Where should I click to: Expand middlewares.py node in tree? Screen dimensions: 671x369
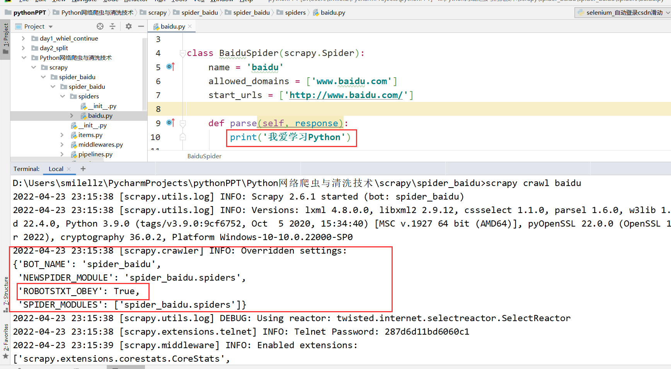[x=62, y=144]
